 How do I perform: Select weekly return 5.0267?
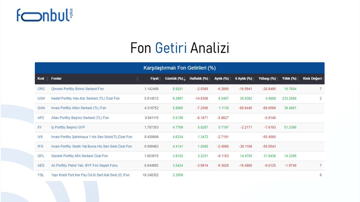point(203,127)
